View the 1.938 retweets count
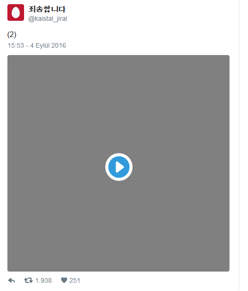The width and height of the screenshot is (248, 291). tap(43, 280)
